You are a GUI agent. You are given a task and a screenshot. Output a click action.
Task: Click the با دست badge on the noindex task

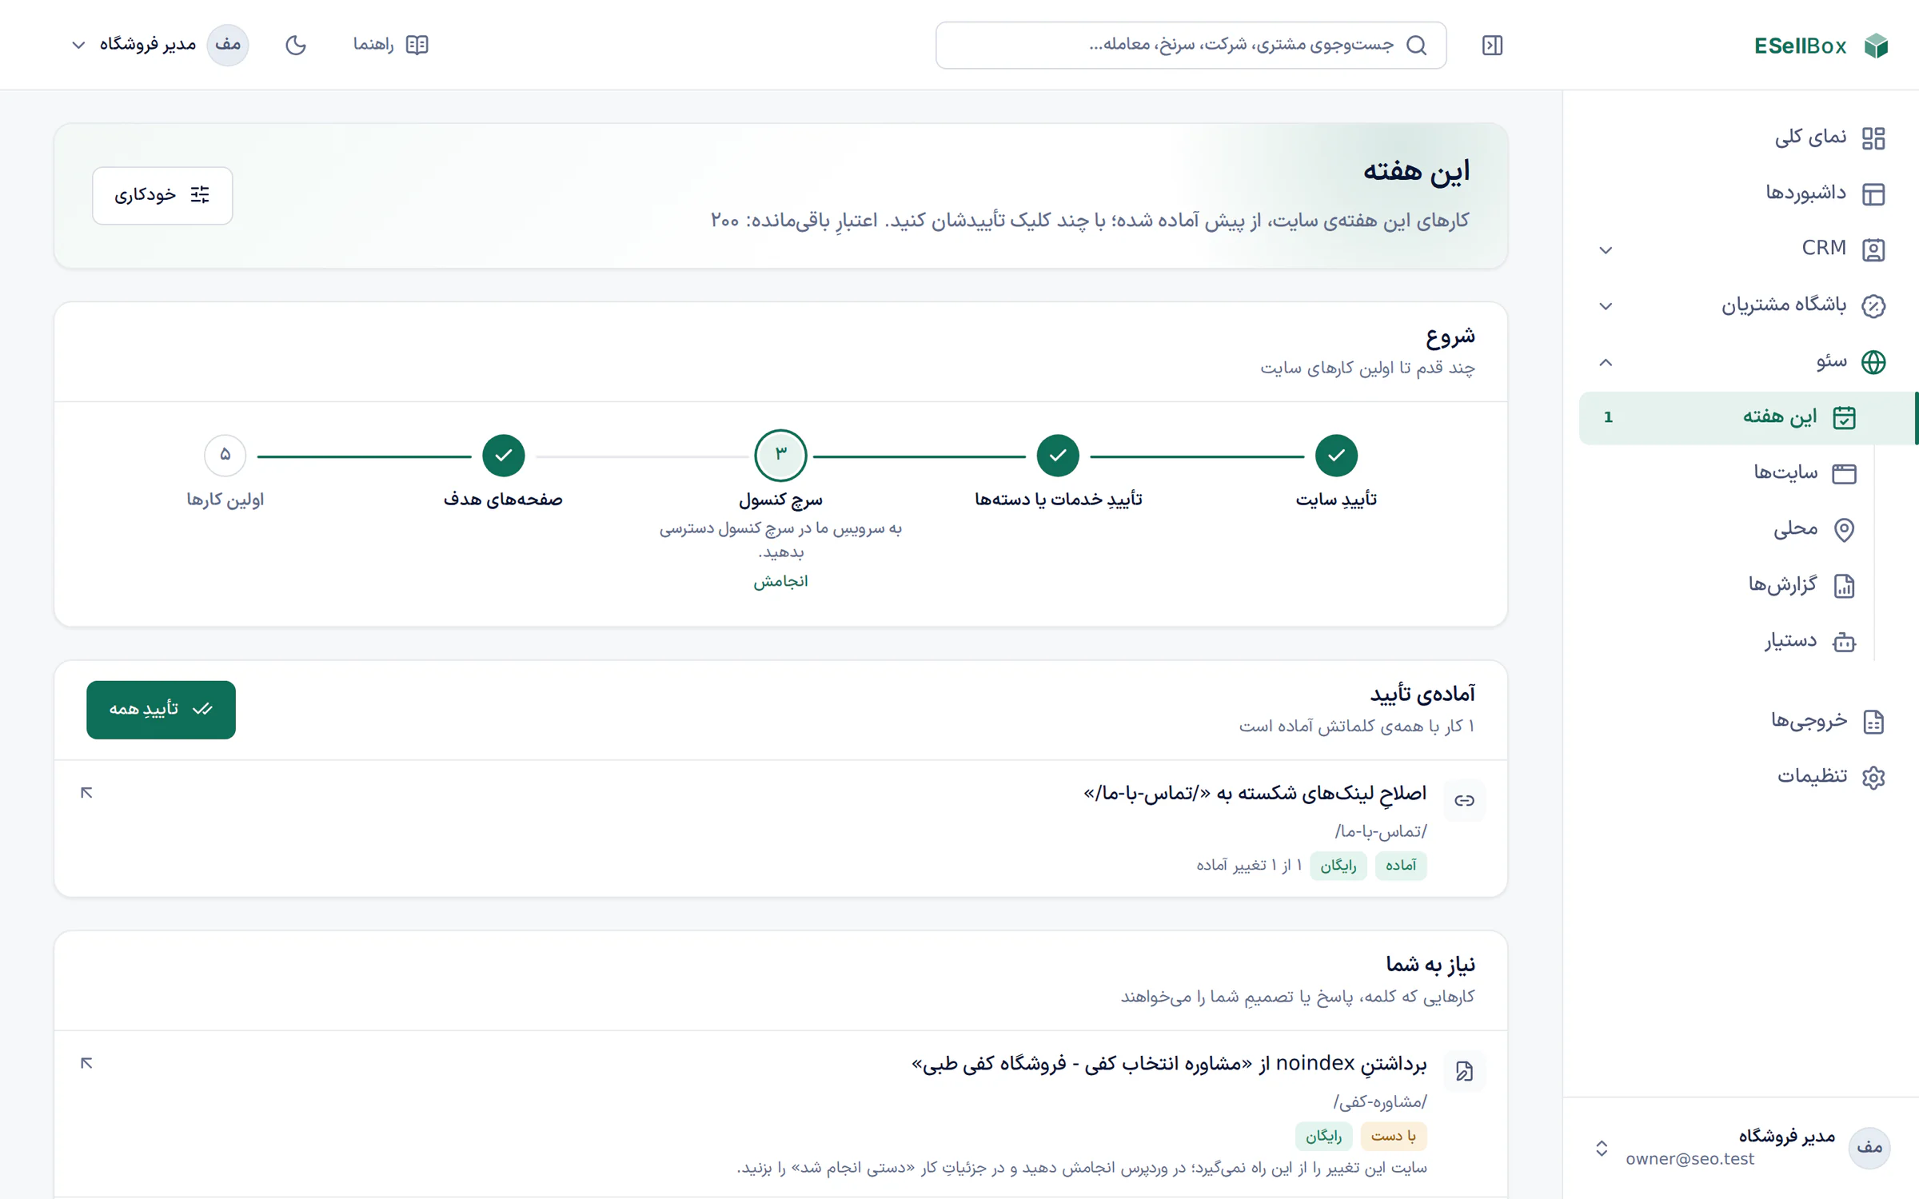1394,1136
